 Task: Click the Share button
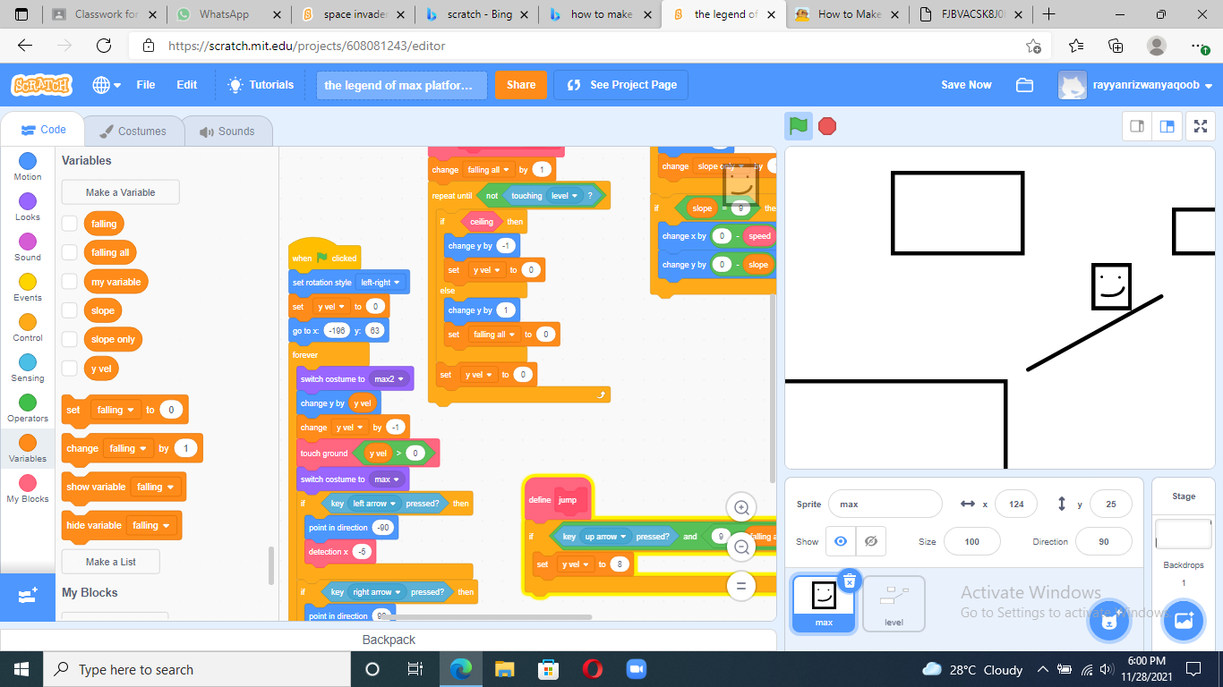point(521,85)
